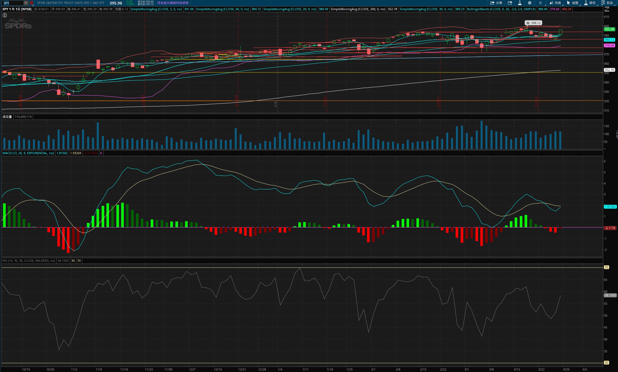Click the RSI (14, 70, 30, CLOSE, WILDERS, no) label
618x372 pixels.
coord(29,261)
